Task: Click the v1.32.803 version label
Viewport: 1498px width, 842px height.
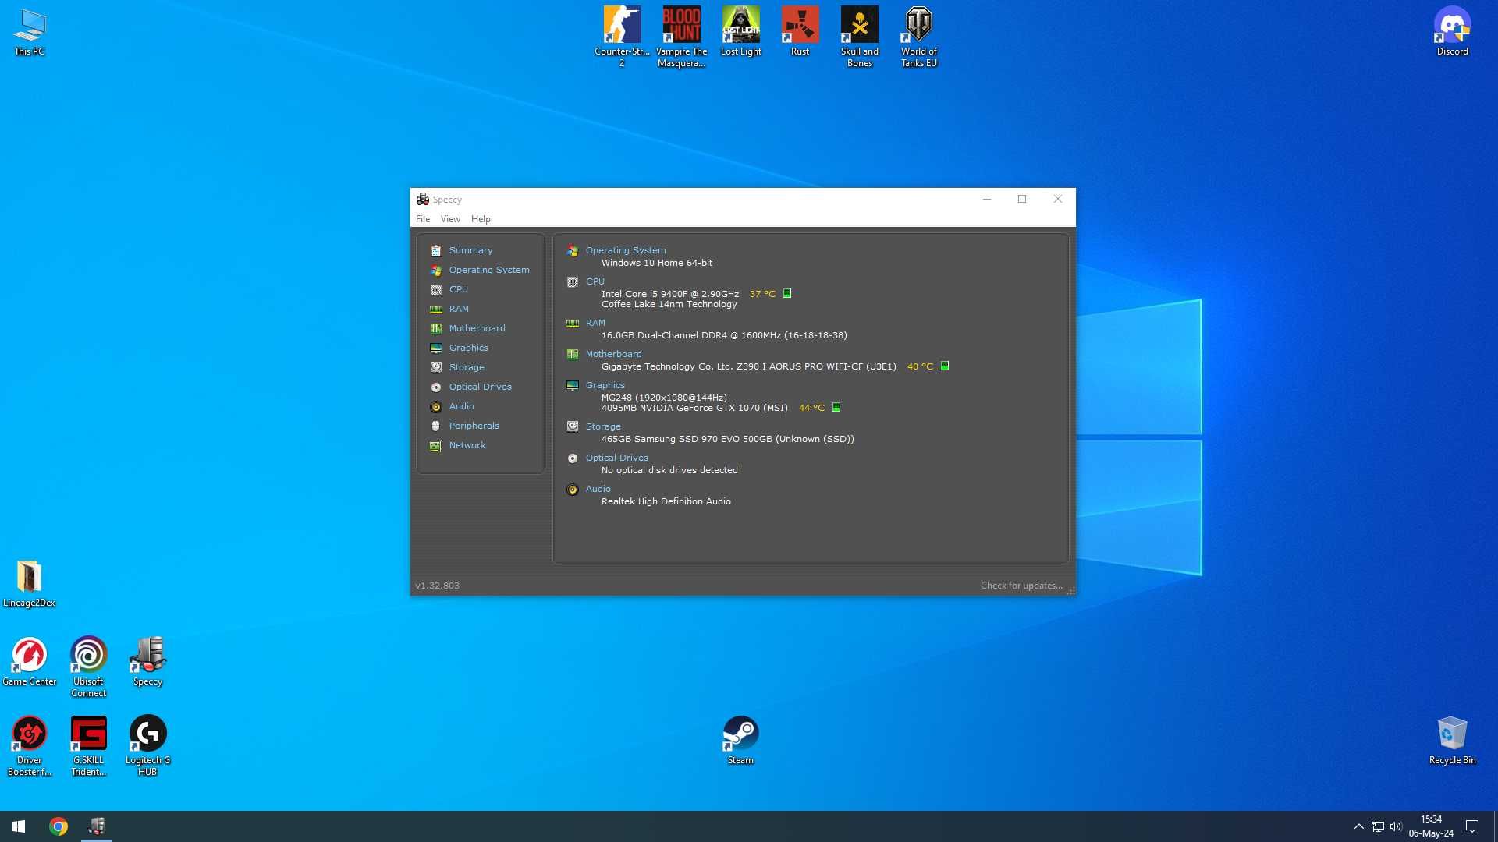Action: tap(437, 586)
